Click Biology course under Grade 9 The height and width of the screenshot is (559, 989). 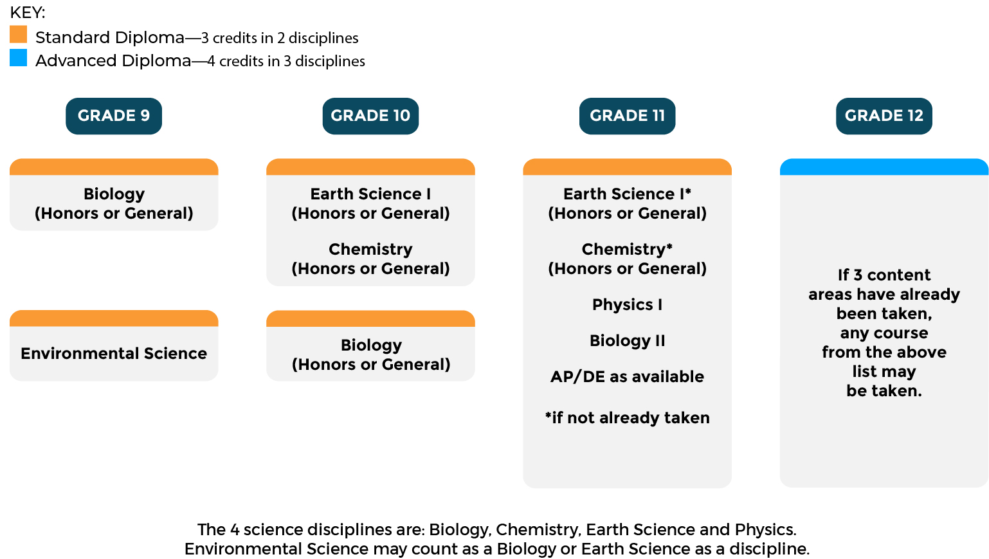point(114,203)
